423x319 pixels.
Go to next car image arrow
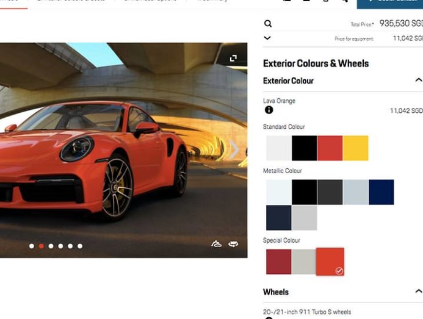(x=234, y=150)
